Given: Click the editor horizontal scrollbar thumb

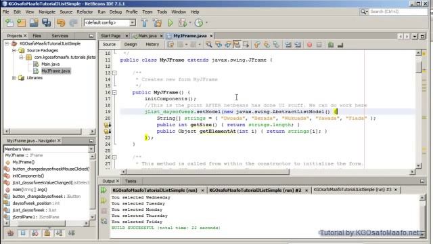Looking at the screenshot, I should [x=208, y=171].
